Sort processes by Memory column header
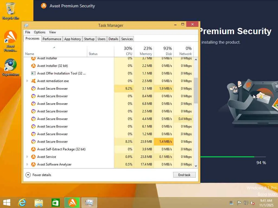The width and height of the screenshot is (278, 208). (x=144, y=51)
